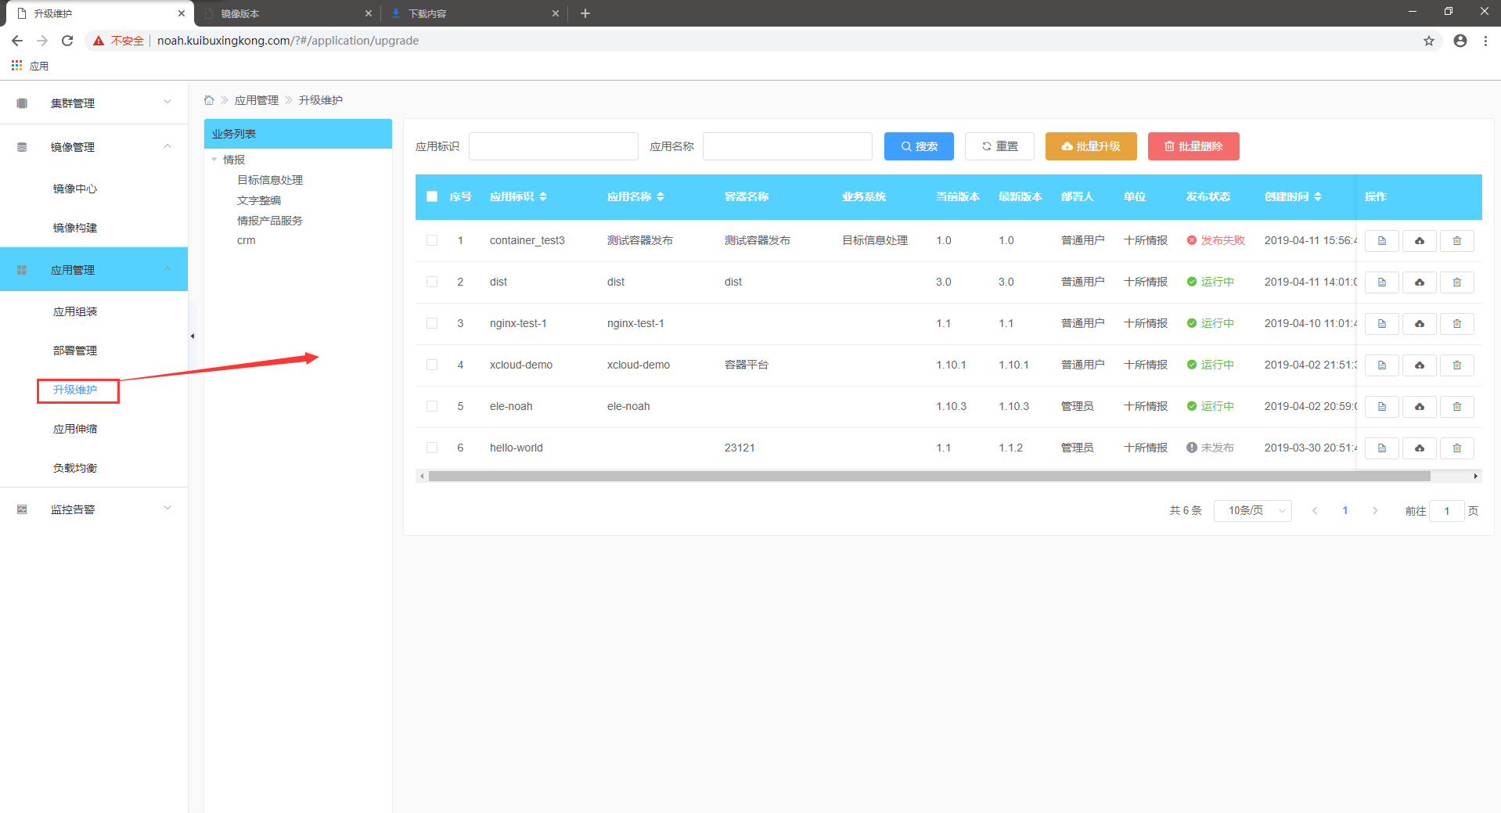Switch to the 下载内容 browser tab

click(x=474, y=13)
